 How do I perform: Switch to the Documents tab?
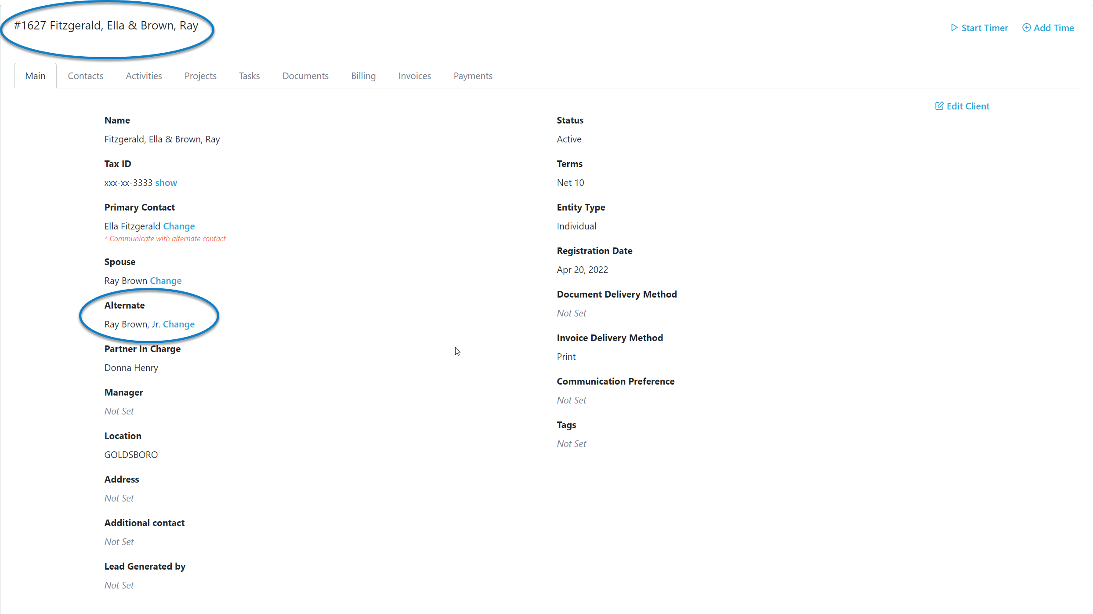[x=305, y=76]
